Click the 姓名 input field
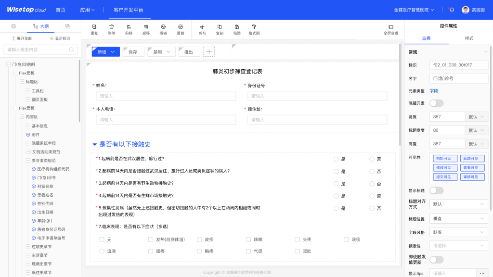This screenshot has width=493, height=277. 166,96
